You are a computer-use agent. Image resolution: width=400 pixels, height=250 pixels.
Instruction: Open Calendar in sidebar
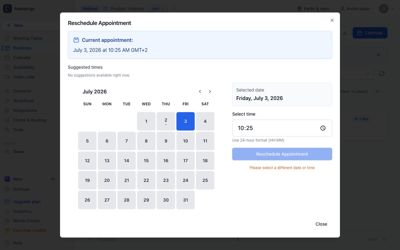click(22, 57)
